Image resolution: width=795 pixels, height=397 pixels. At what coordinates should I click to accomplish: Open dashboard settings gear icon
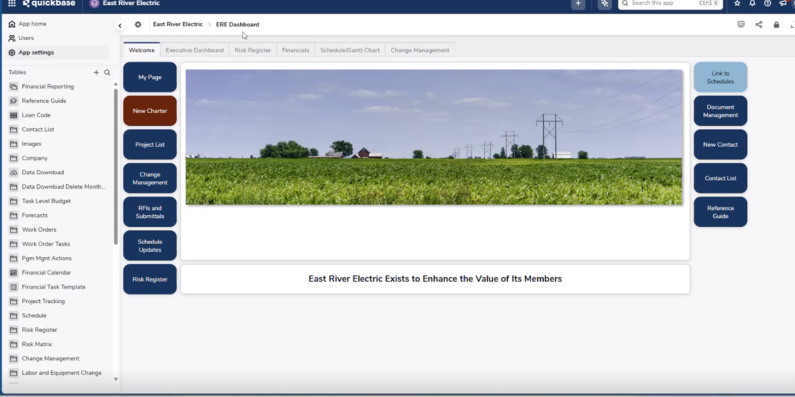click(x=138, y=25)
